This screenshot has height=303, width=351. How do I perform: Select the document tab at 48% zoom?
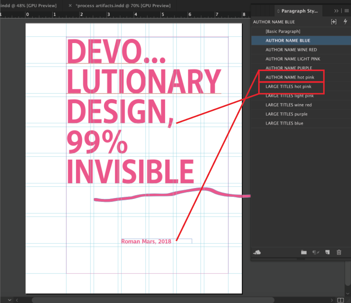click(28, 5)
